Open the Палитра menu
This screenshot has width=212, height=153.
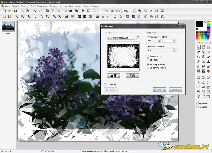pos(54,6)
